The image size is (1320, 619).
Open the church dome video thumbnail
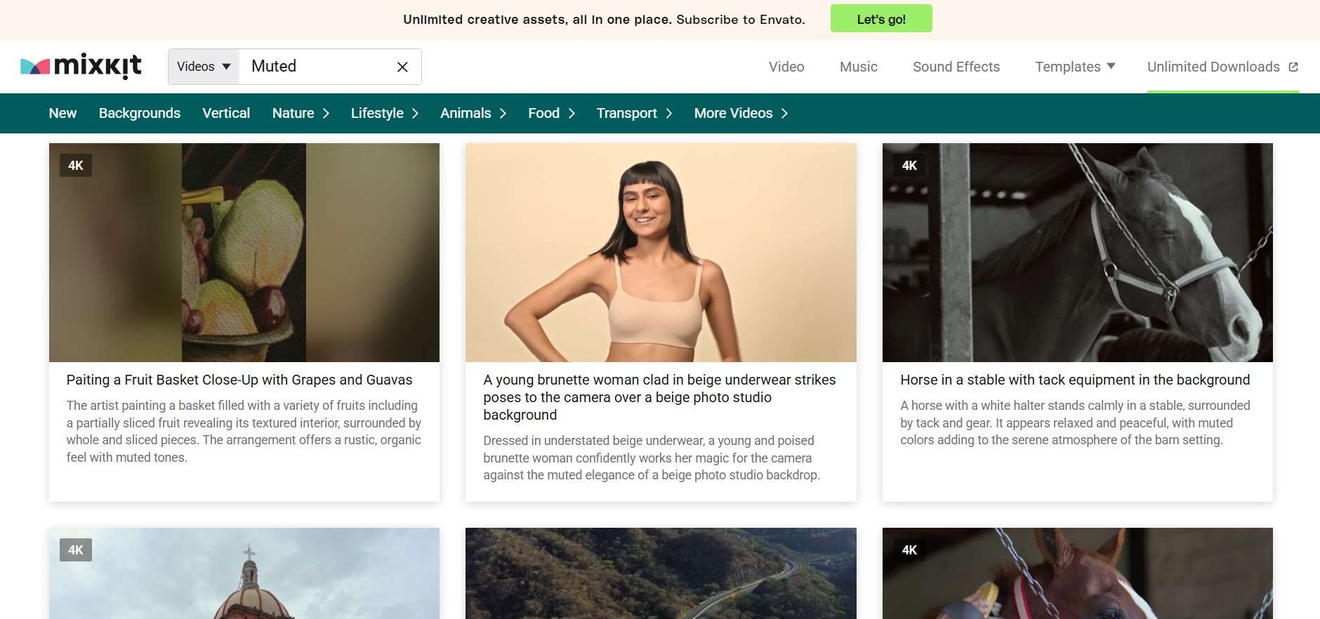pos(244,573)
